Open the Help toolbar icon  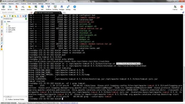(x=75, y=8)
